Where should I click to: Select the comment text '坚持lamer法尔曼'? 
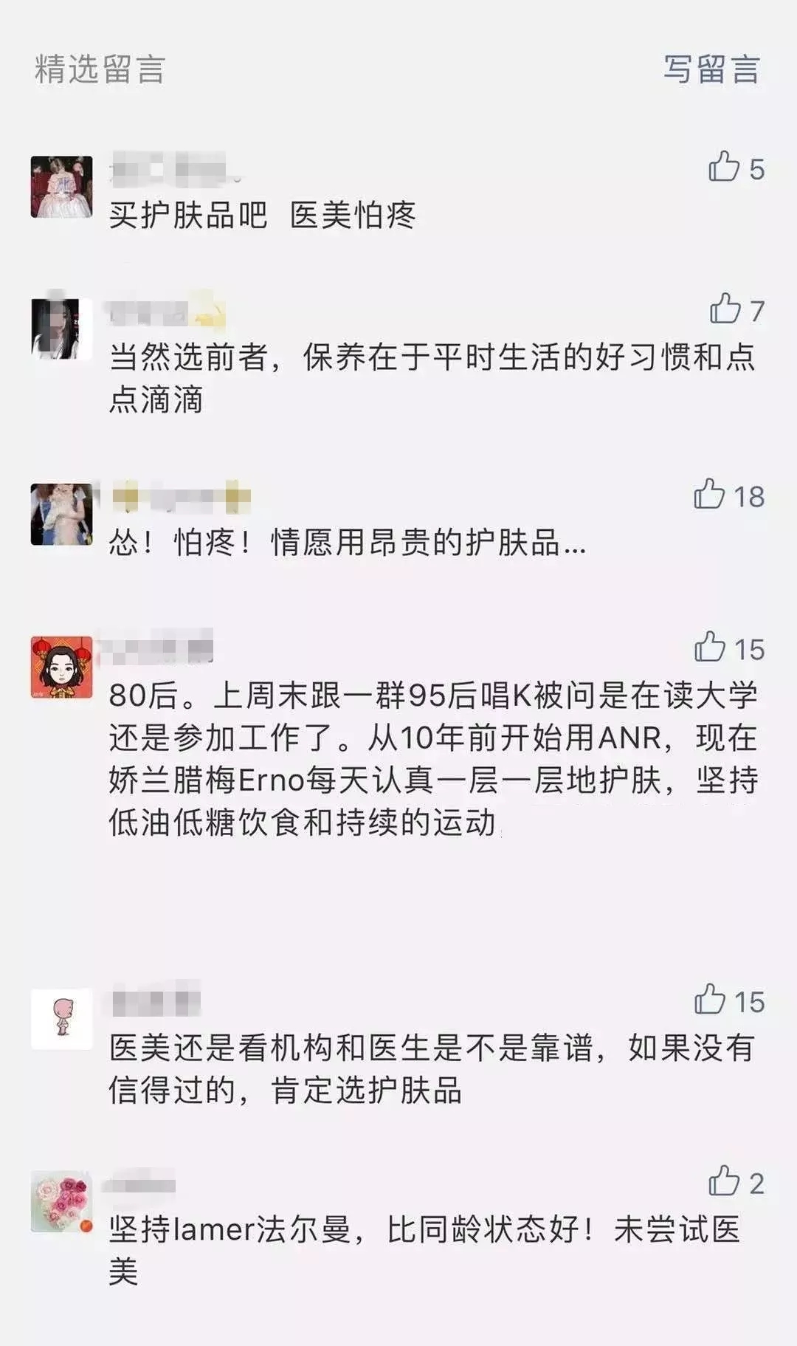230,1229
